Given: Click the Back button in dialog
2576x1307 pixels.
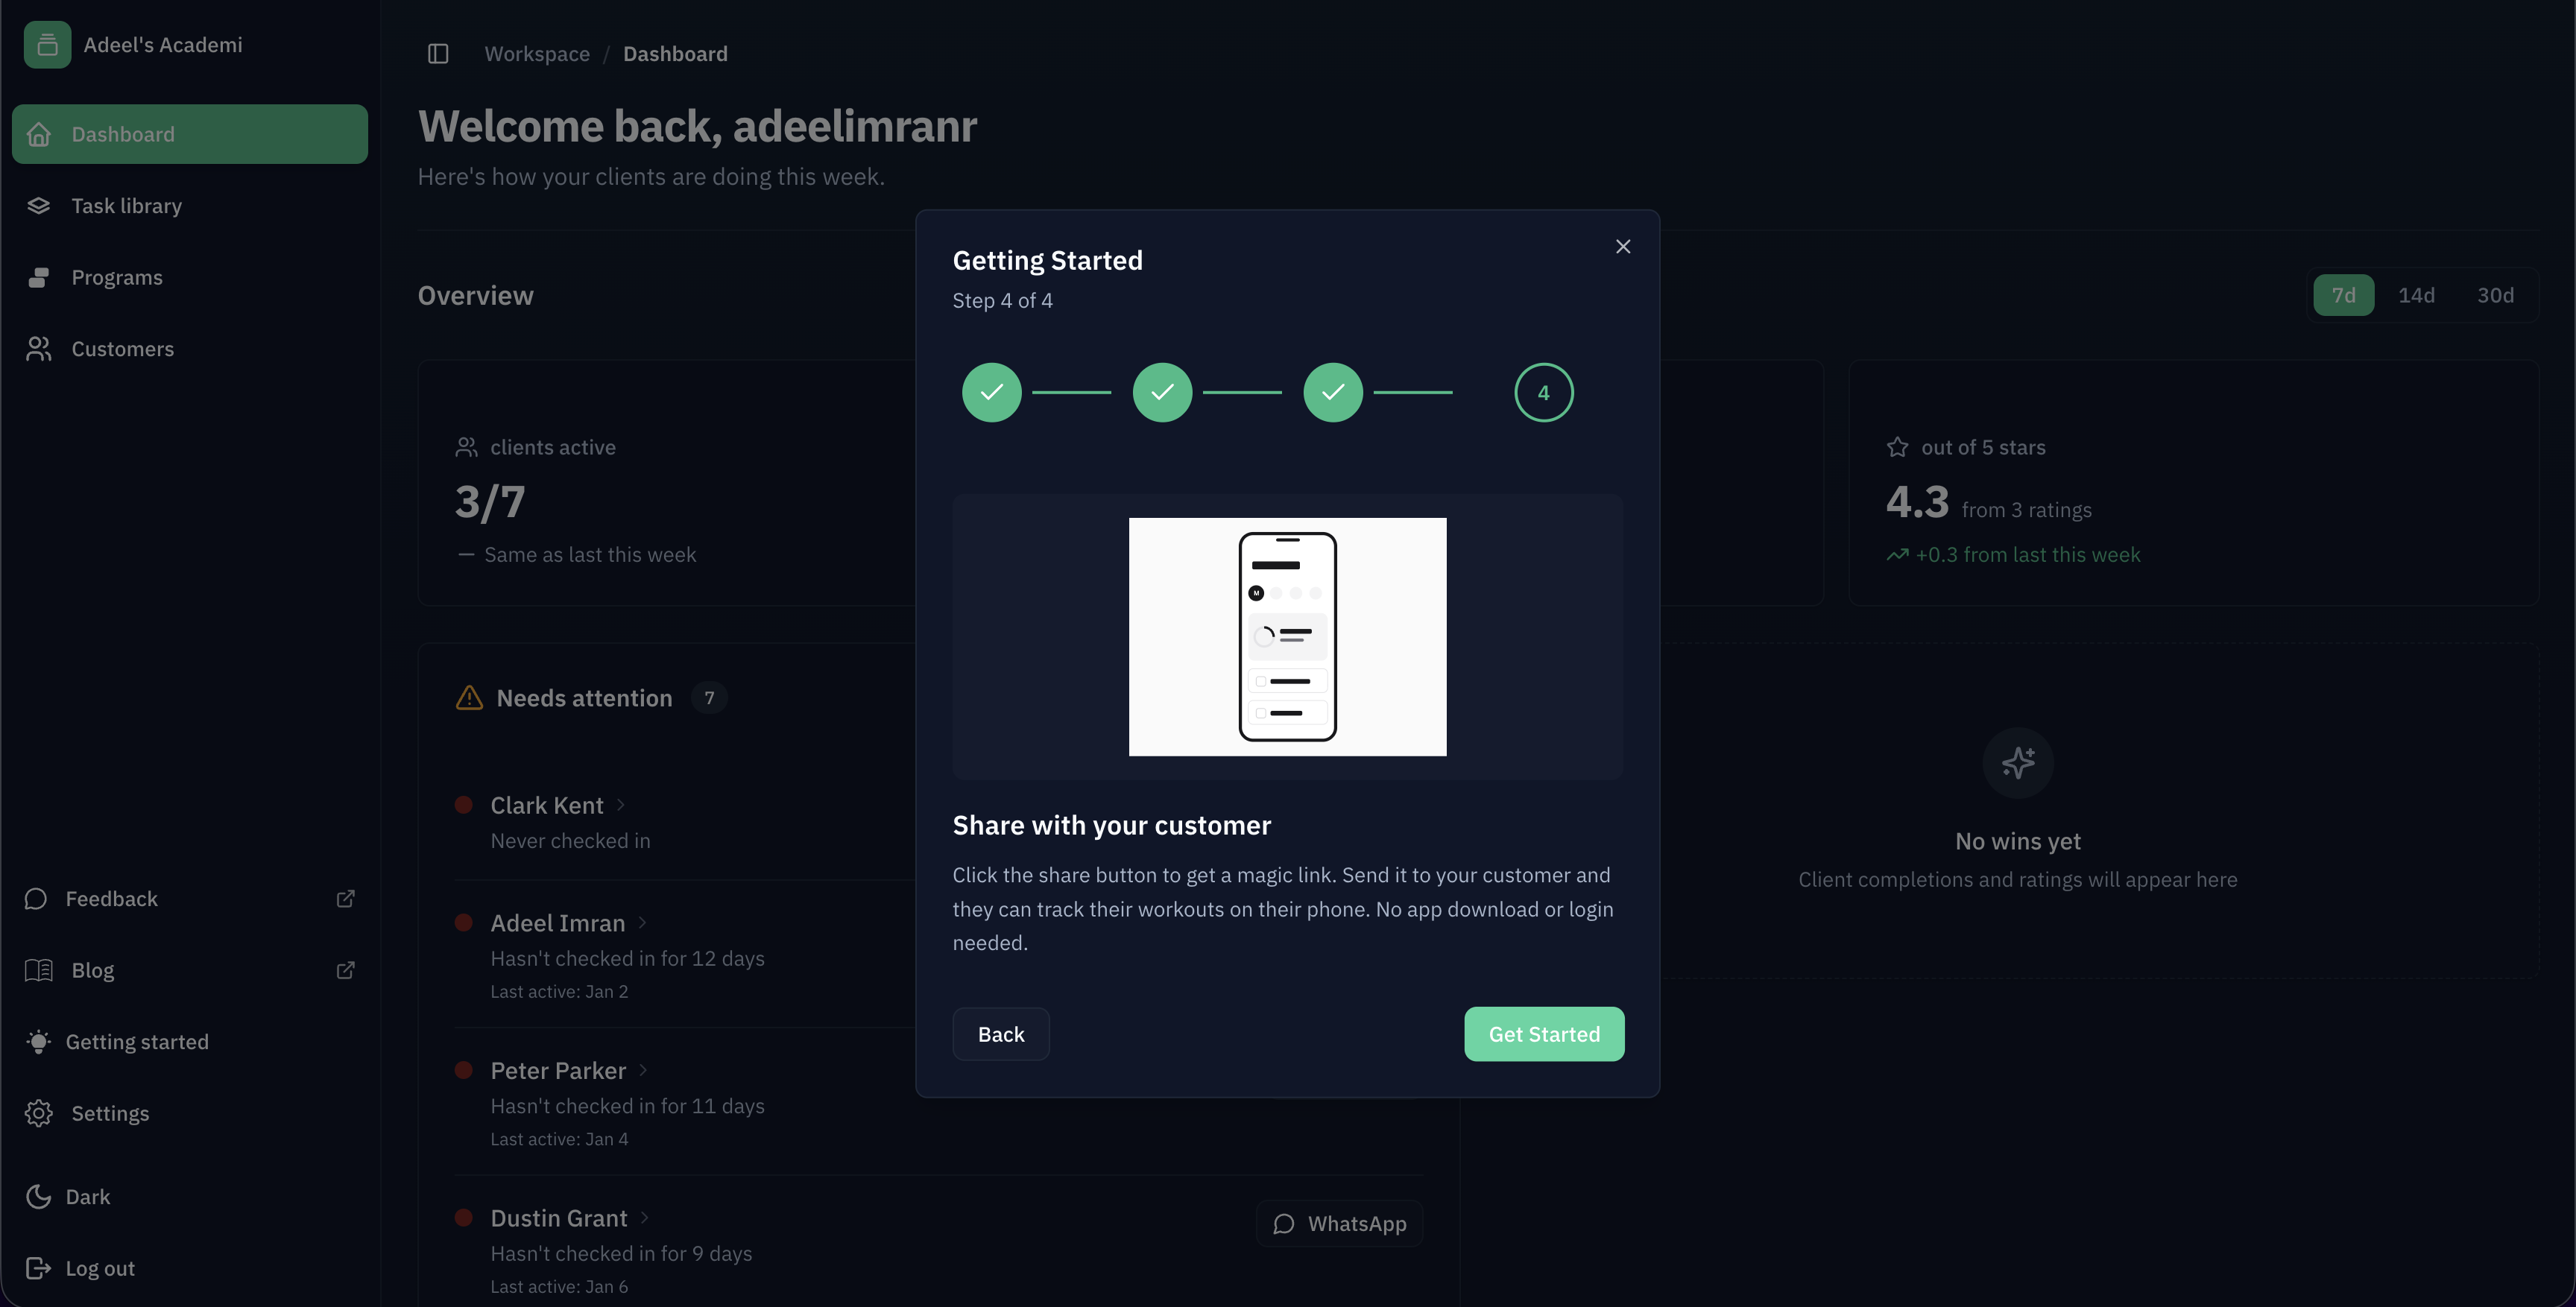Looking at the screenshot, I should click(x=1000, y=1034).
